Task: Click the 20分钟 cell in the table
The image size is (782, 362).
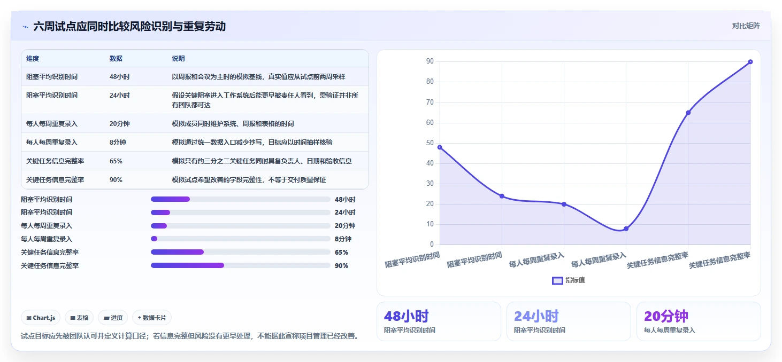Action: point(119,124)
